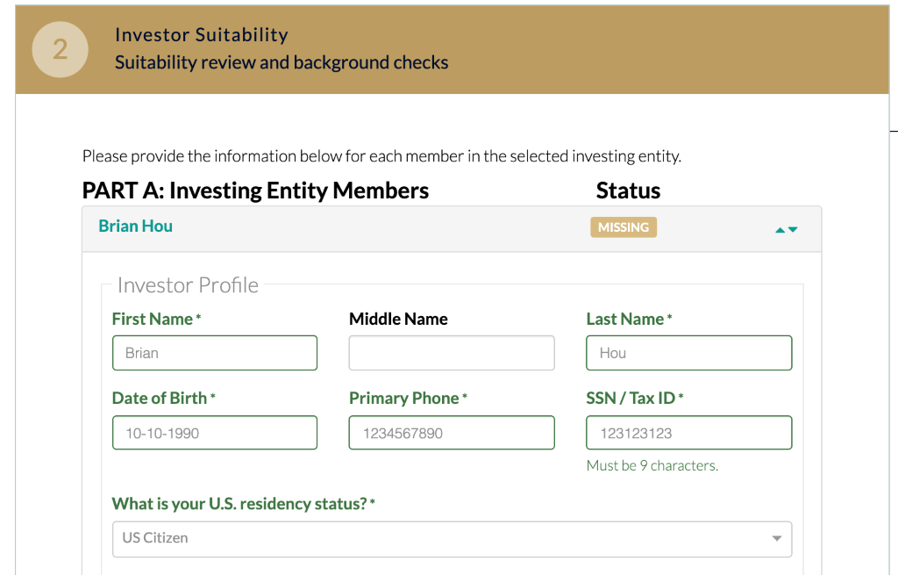Image resolution: width=898 pixels, height=575 pixels.
Task: Open Brian Hou member name link
Action: [x=135, y=226]
